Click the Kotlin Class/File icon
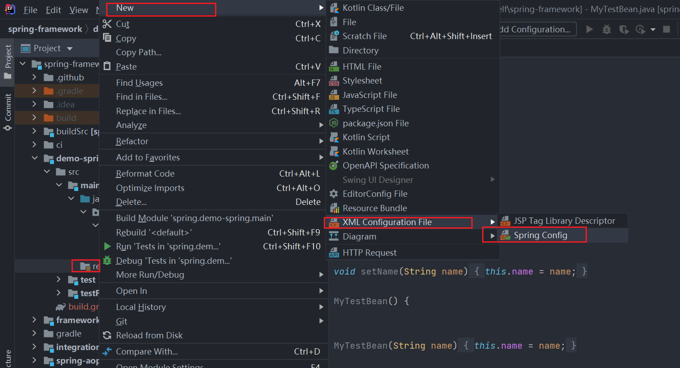Image resolution: width=680 pixels, height=368 pixels. 334,8
